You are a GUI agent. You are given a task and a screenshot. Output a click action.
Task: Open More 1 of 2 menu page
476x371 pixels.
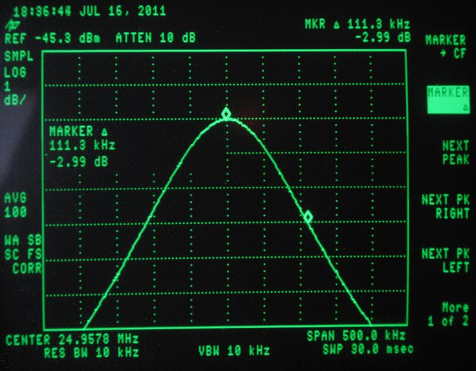(x=448, y=315)
